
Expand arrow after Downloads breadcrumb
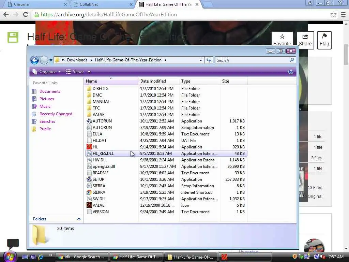coord(91,60)
